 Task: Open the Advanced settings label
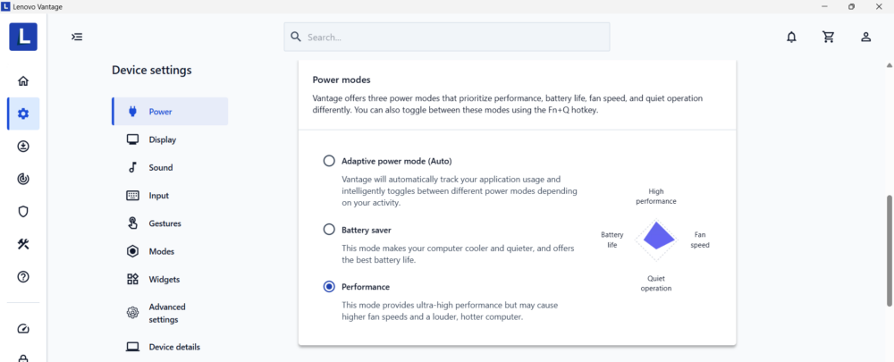click(x=167, y=313)
